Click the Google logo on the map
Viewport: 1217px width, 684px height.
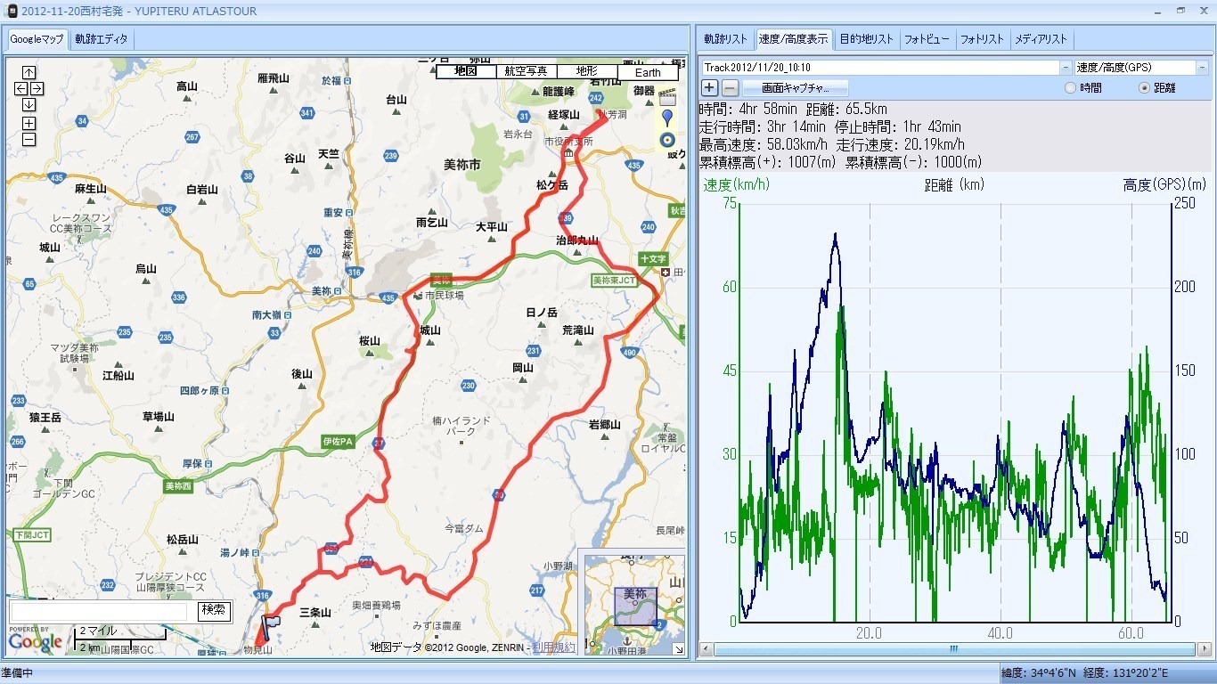tap(36, 640)
